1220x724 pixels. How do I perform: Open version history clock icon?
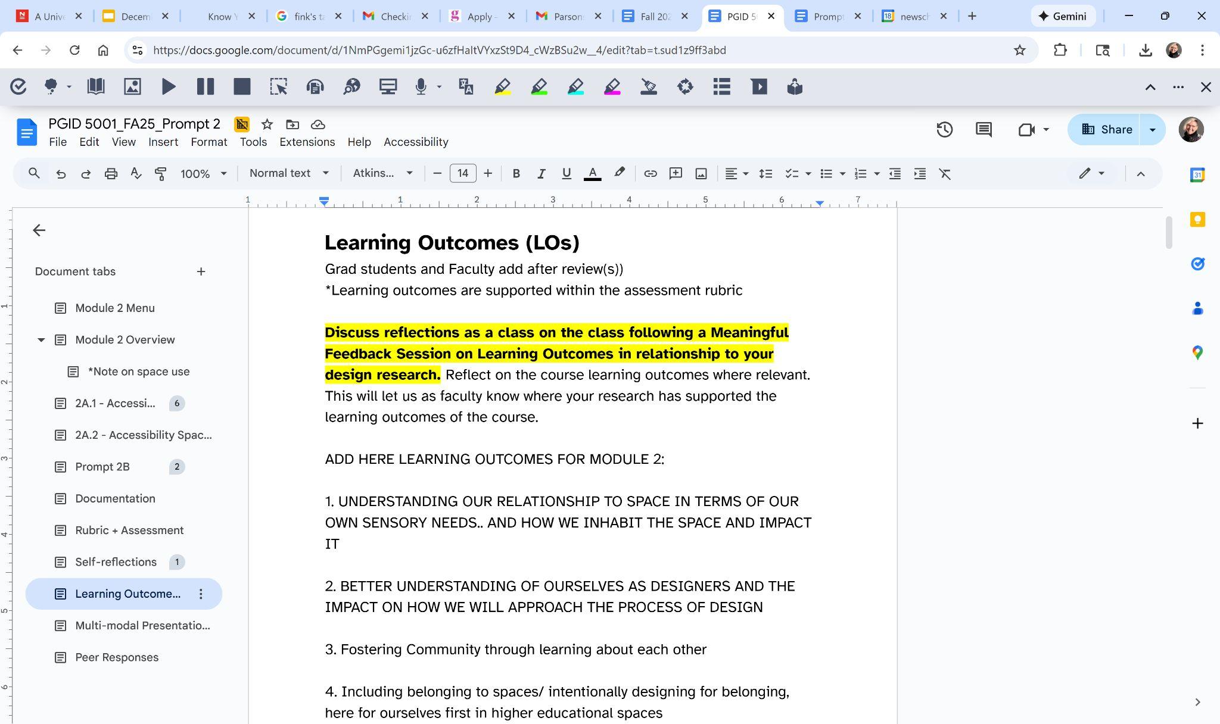pos(944,130)
